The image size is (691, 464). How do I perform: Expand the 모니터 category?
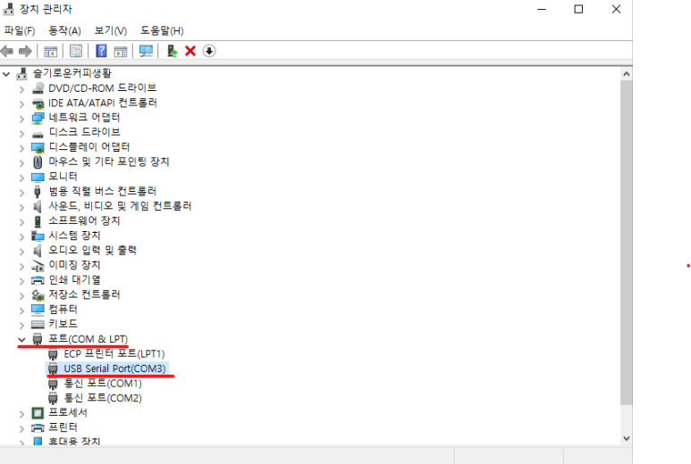click(21, 178)
